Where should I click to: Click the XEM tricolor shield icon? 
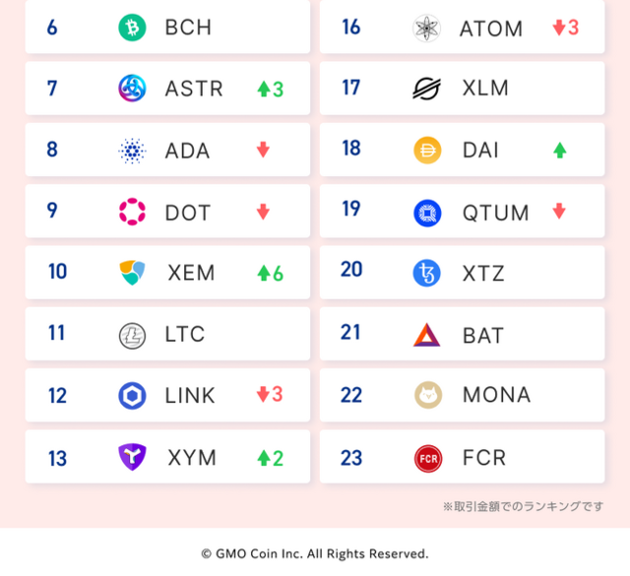(x=132, y=273)
